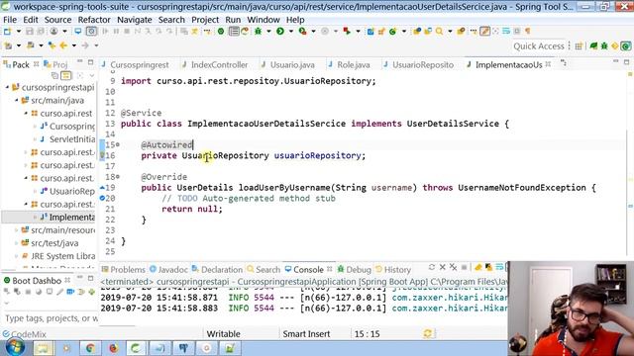This screenshot has height=356, width=634.
Task: Click the Save toolbar icon
Action: [29, 31]
